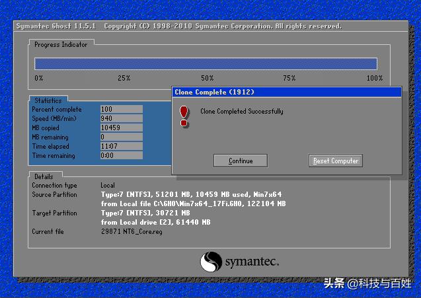Click the MB copied value 10459
Image resolution: width=421 pixels, height=298 pixels.
click(121, 128)
